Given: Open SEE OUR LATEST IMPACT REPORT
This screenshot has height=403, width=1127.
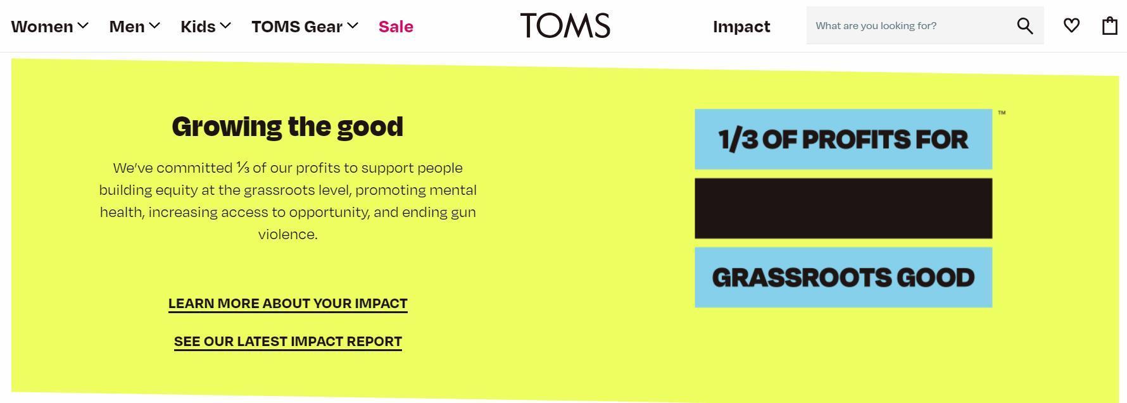Looking at the screenshot, I should pyautogui.click(x=288, y=341).
